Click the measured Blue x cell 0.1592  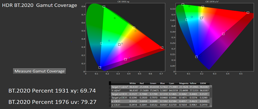(164, 101)
